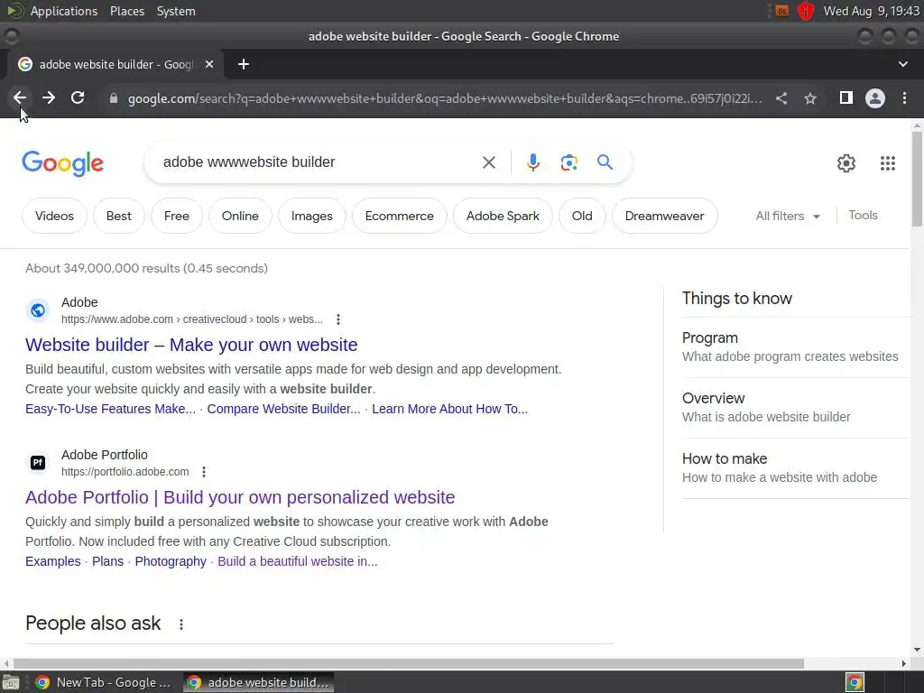Open the Google apps grid
The image size is (924, 693).
[x=888, y=163]
